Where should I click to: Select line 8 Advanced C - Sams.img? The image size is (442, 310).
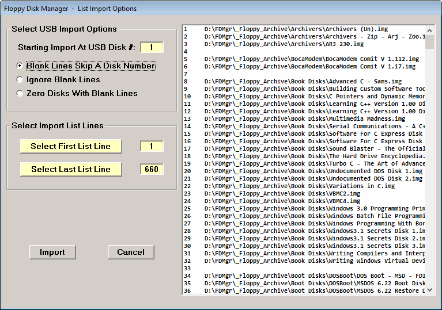[304, 81]
